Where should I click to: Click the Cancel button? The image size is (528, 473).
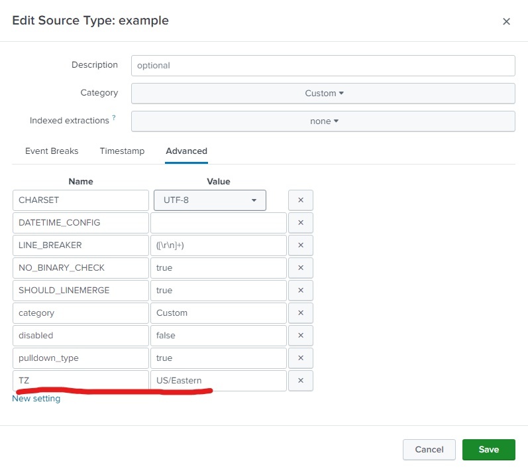(x=429, y=450)
